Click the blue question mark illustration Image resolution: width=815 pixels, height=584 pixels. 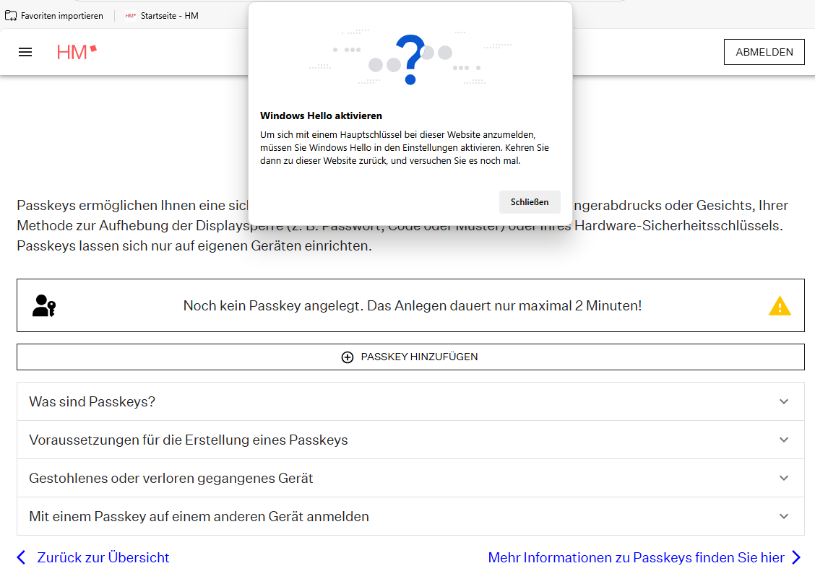pos(410,60)
